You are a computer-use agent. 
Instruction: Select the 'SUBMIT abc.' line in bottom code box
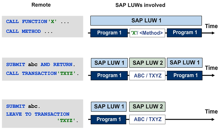pyautogui.click(x=23, y=106)
